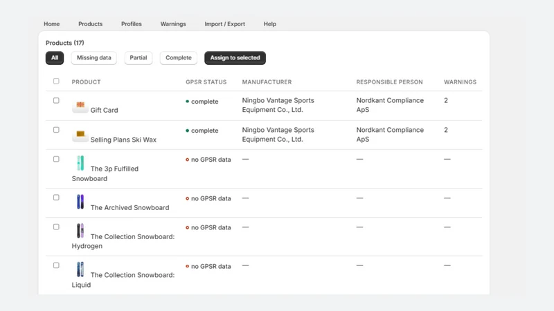Check the Collection Snowboard: Hydrogen checkbox
The width and height of the screenshot is (554, 311).
[x=56, y=227]
